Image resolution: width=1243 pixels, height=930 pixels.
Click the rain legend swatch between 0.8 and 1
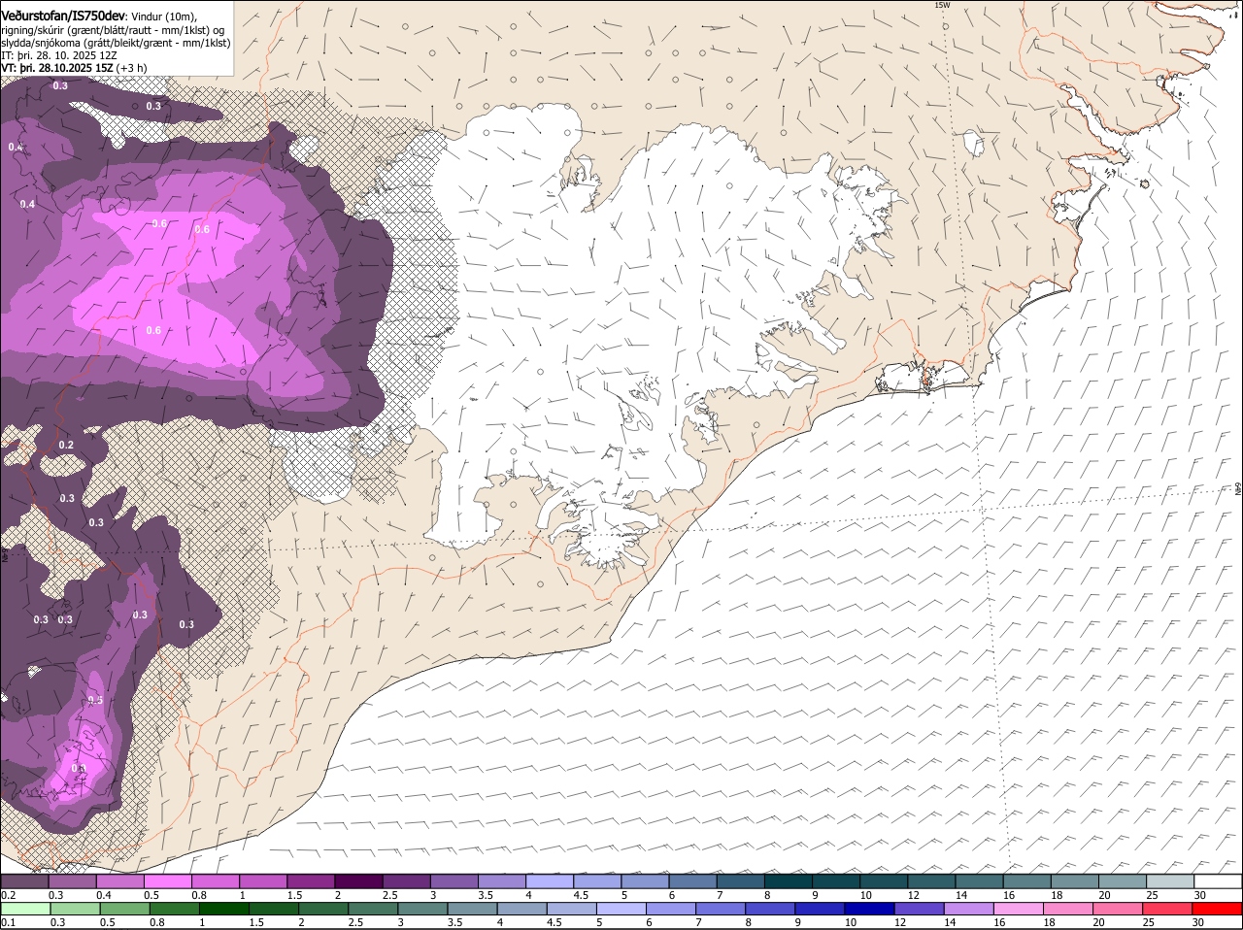tap(175, 910)
